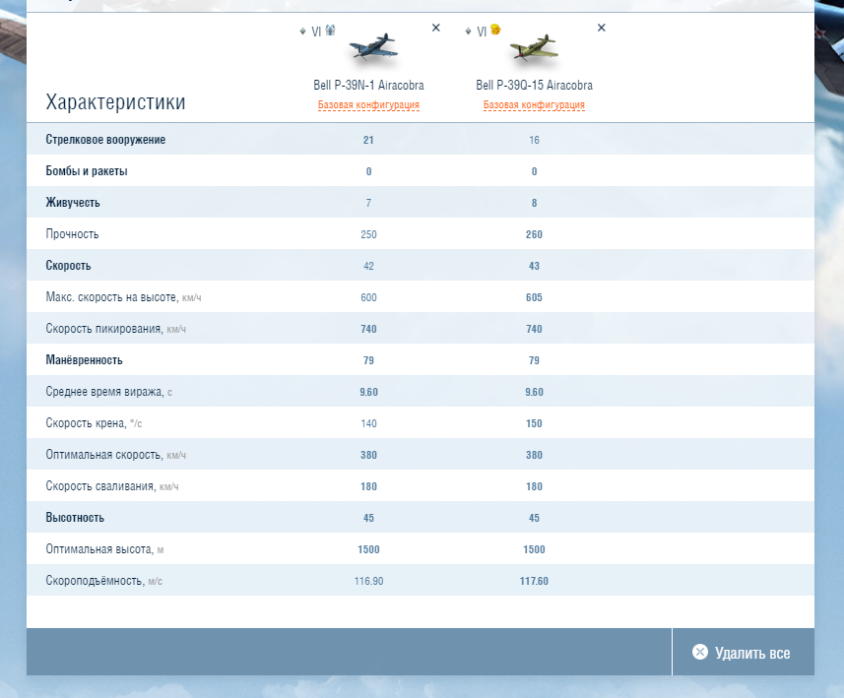Select the Bell P-39Q-15 Airacobra name
844x698 pixels.
coord(534,85)
